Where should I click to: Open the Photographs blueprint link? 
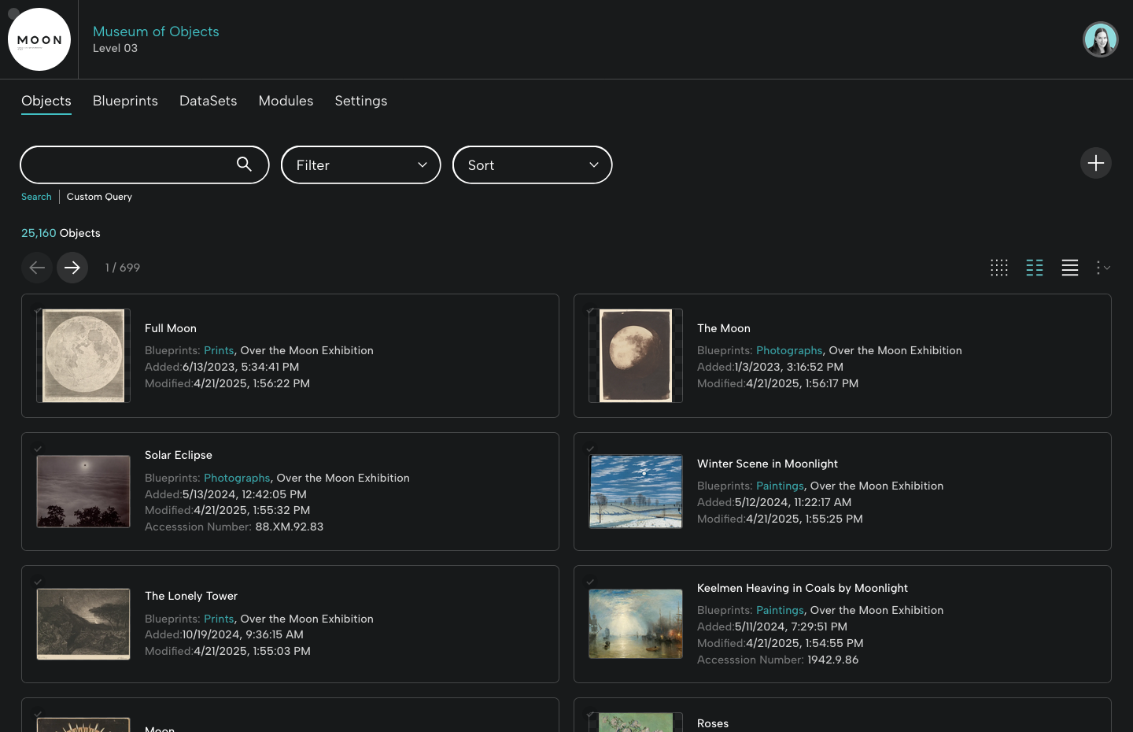pos(789,350)
